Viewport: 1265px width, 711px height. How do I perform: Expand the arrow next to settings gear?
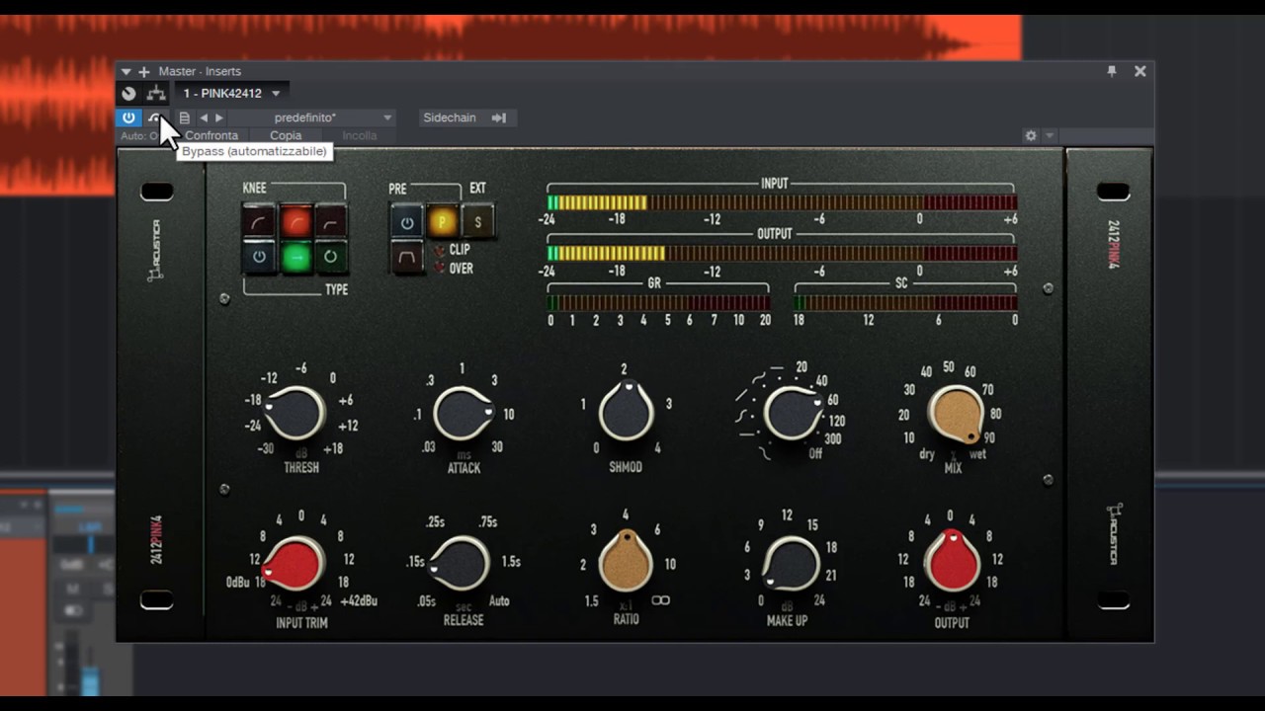[x=1050, y=135]
